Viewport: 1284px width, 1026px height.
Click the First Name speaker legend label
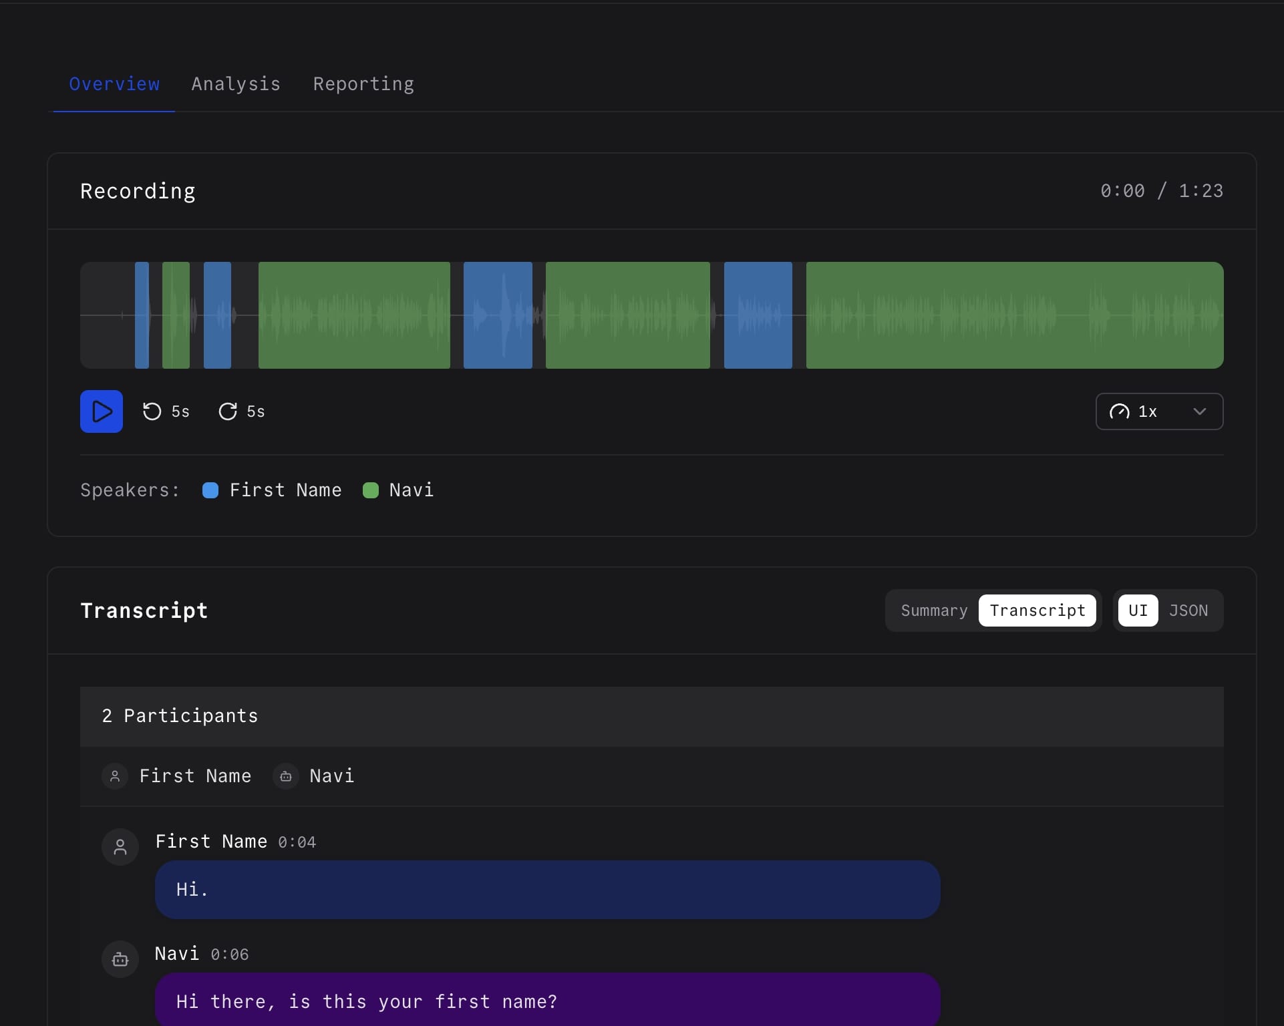285,490
